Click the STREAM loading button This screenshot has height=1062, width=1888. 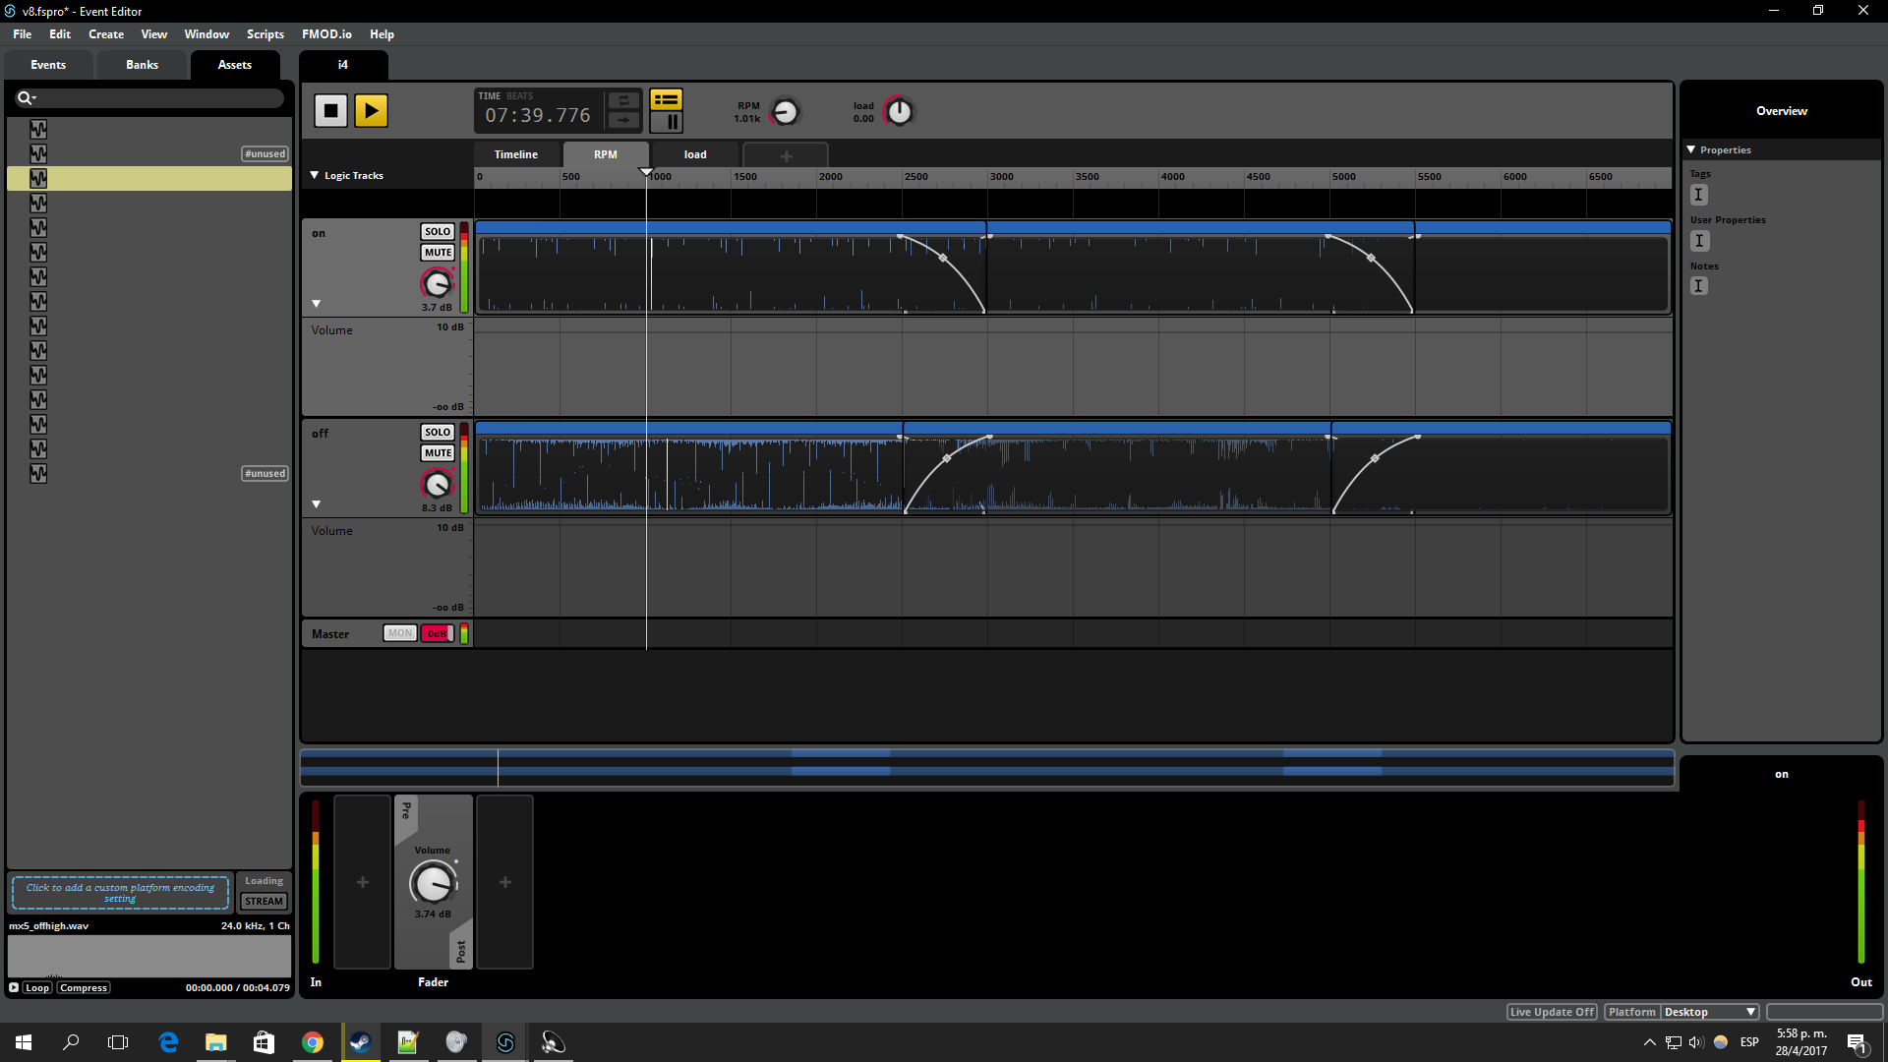click(264, 901)
